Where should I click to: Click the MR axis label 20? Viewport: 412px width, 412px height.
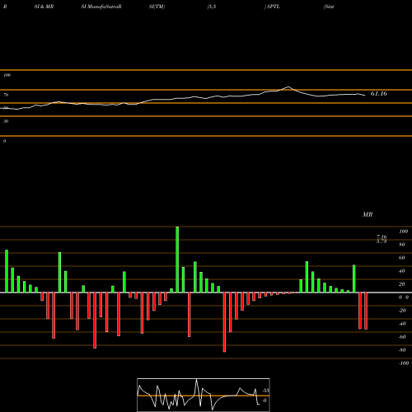coord(402,284)
